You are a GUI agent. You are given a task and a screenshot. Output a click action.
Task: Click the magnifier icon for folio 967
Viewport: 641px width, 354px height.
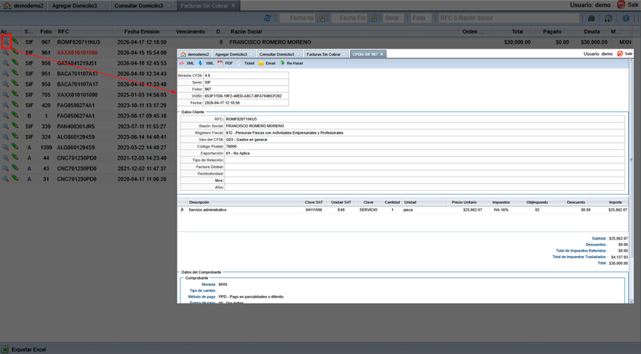pos(6,42)
